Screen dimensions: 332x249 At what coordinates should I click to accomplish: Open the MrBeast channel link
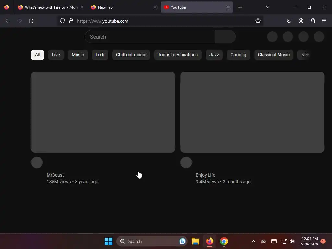tap(55, 175)
